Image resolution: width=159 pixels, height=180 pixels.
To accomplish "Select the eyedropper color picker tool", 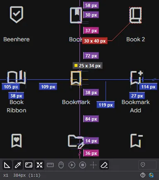I will 18,165.
